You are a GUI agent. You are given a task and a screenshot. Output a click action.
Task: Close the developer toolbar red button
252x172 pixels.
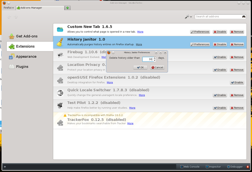248,167
